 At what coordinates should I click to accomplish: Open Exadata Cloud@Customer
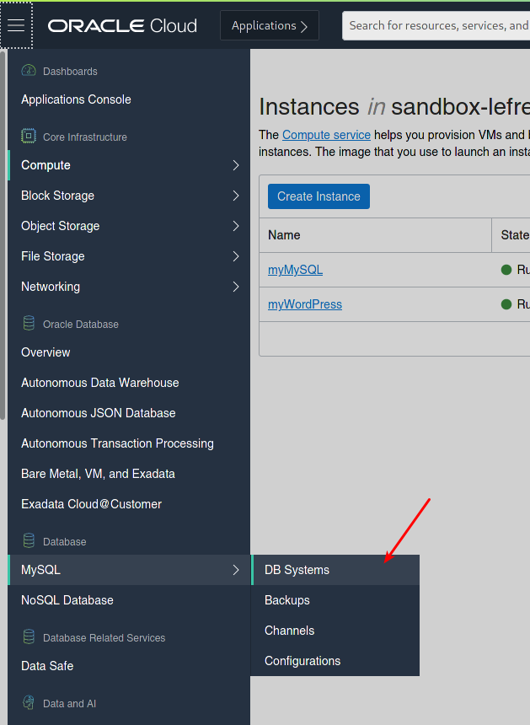pos(92,504)
